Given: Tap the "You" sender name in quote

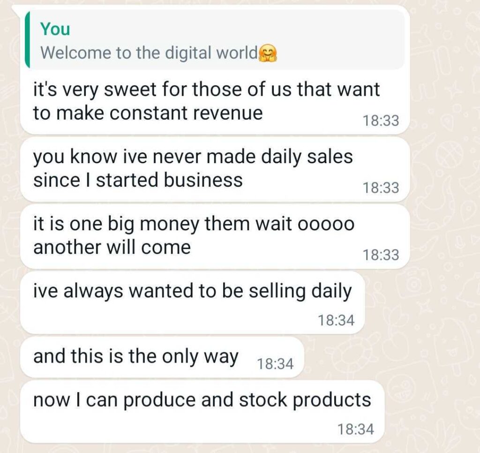Looking at the screenshot, I should click(55, 29).
